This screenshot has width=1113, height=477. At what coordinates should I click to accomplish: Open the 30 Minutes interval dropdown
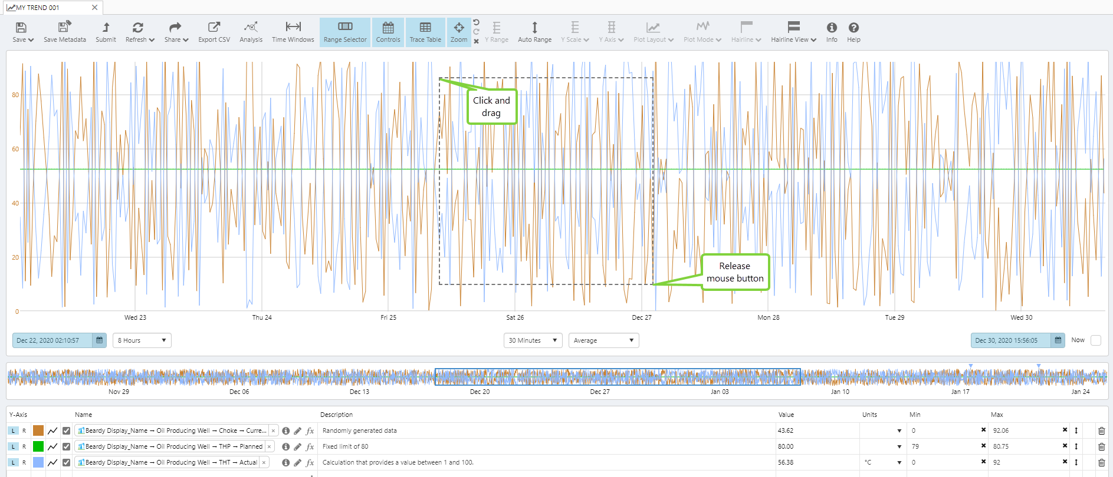tap(533, 340)
